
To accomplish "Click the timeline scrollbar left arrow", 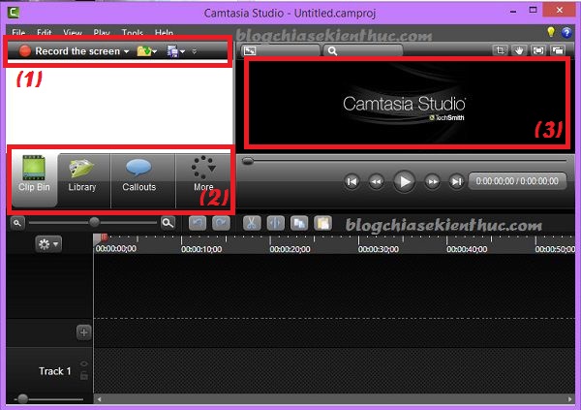I will click(x=99, y=399).
